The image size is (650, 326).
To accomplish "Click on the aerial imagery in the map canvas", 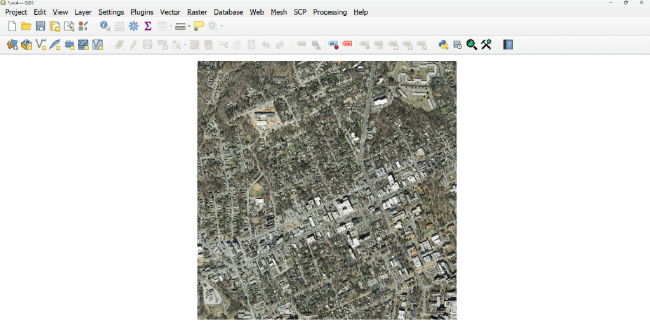I will (x=327, y=190).
